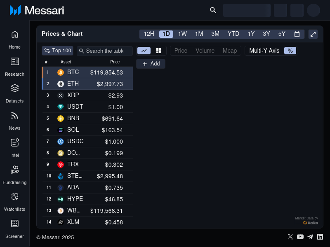Open the Top 100 filter dropdown
330x247 pixels.
click(57, 51)
